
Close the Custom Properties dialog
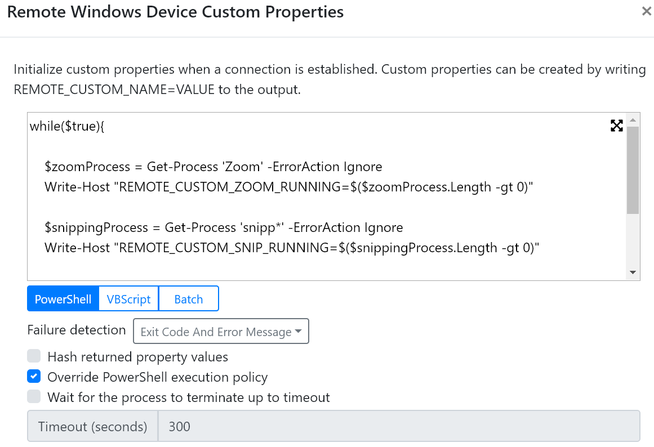(x=646, y=11)
